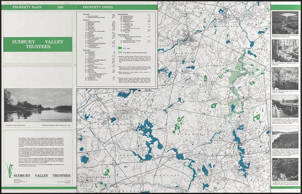Select the dark green SVT Land legend swatch

(120, 48)
